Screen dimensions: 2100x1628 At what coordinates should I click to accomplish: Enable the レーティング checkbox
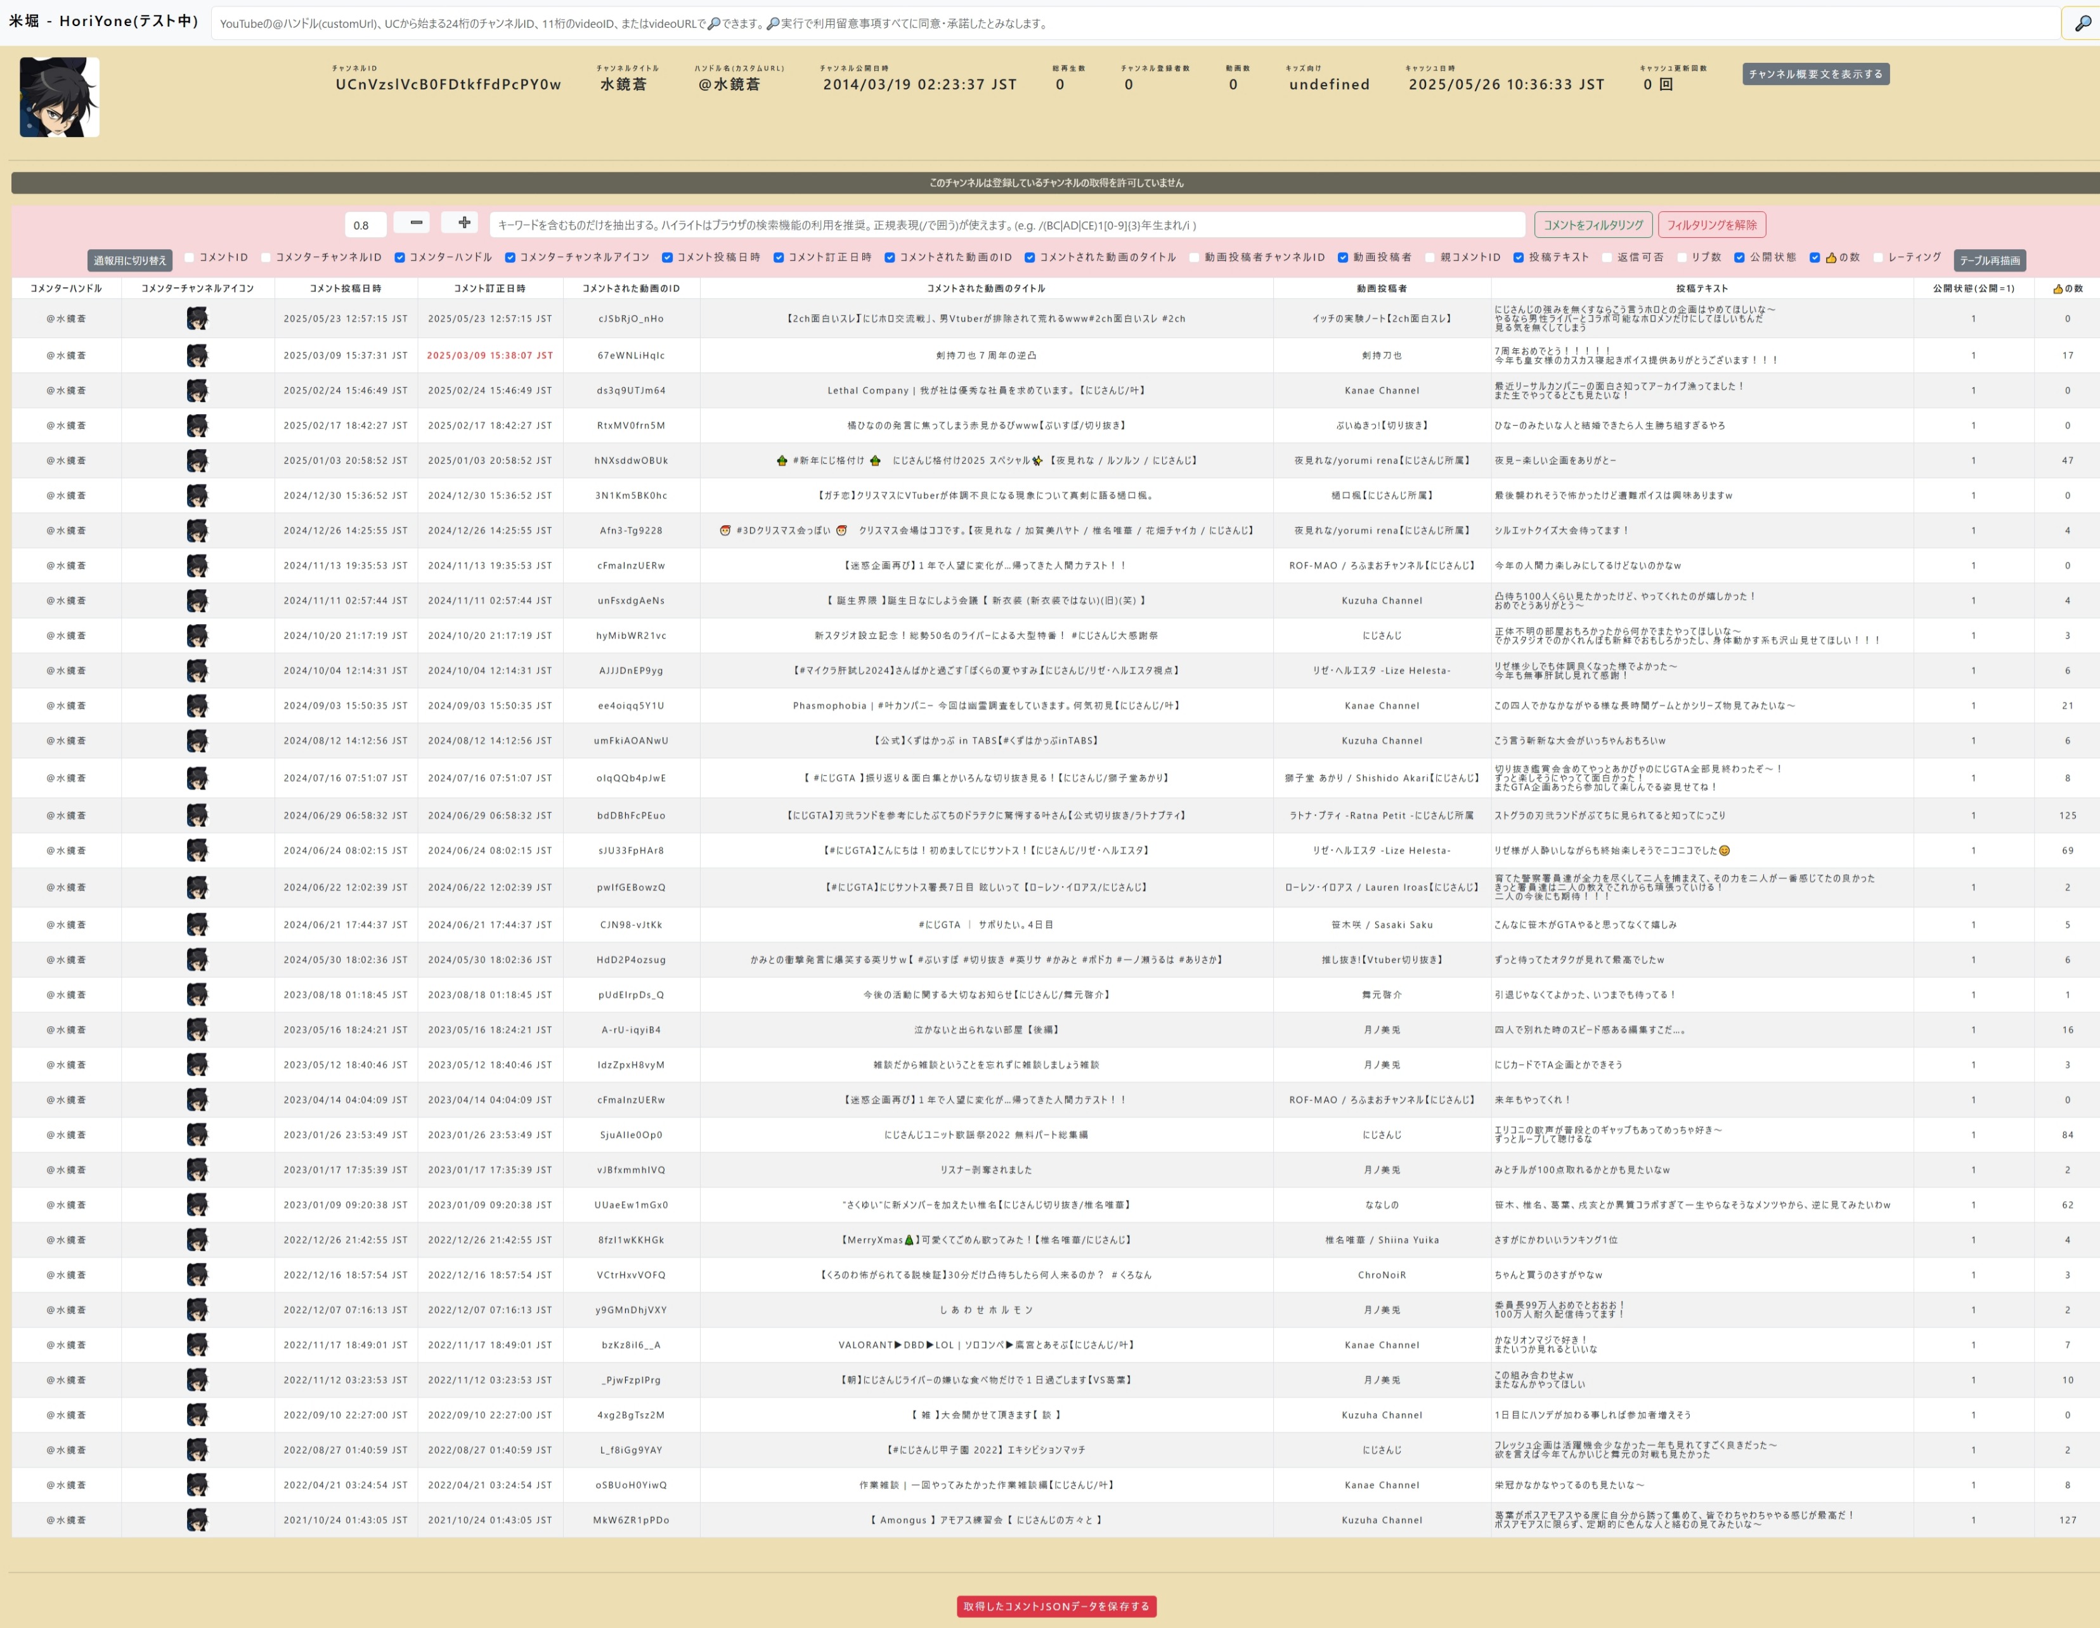pyautogui.click(x=1878, y=257)
